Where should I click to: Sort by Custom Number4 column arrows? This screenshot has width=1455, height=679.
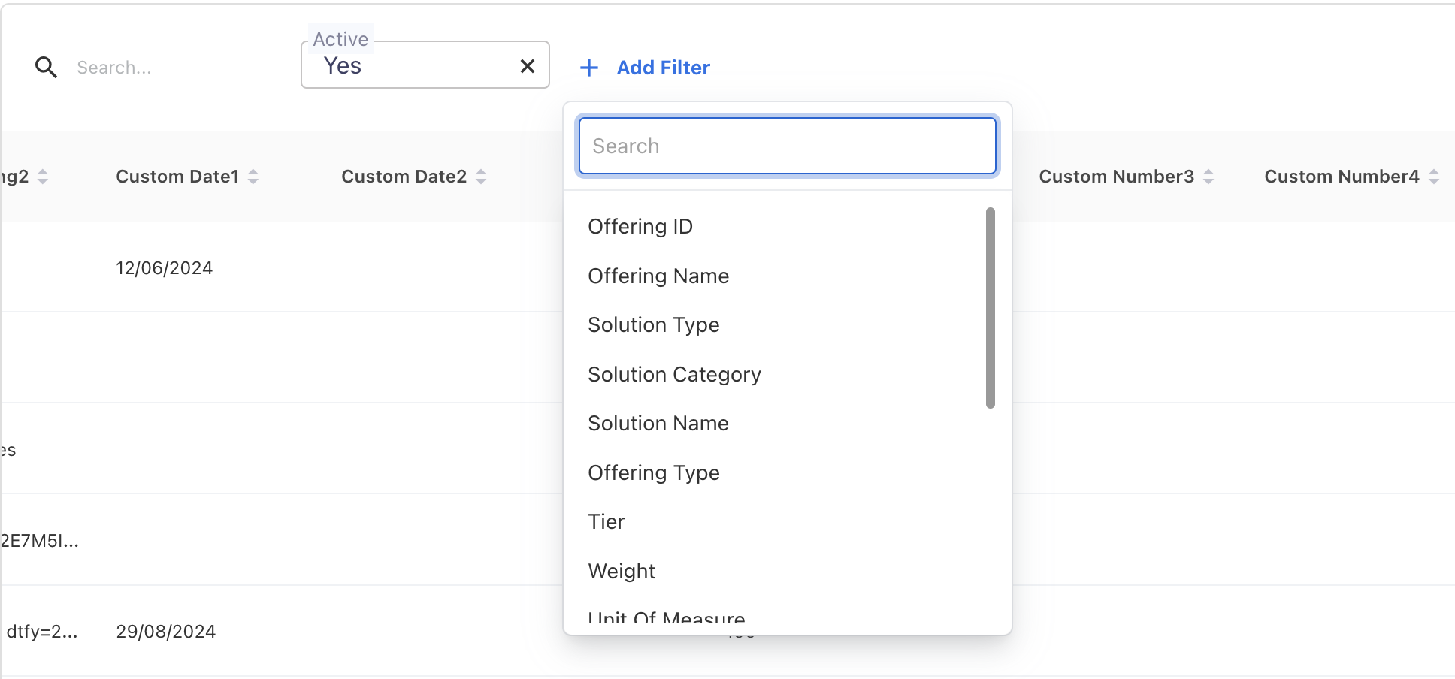1434,177
